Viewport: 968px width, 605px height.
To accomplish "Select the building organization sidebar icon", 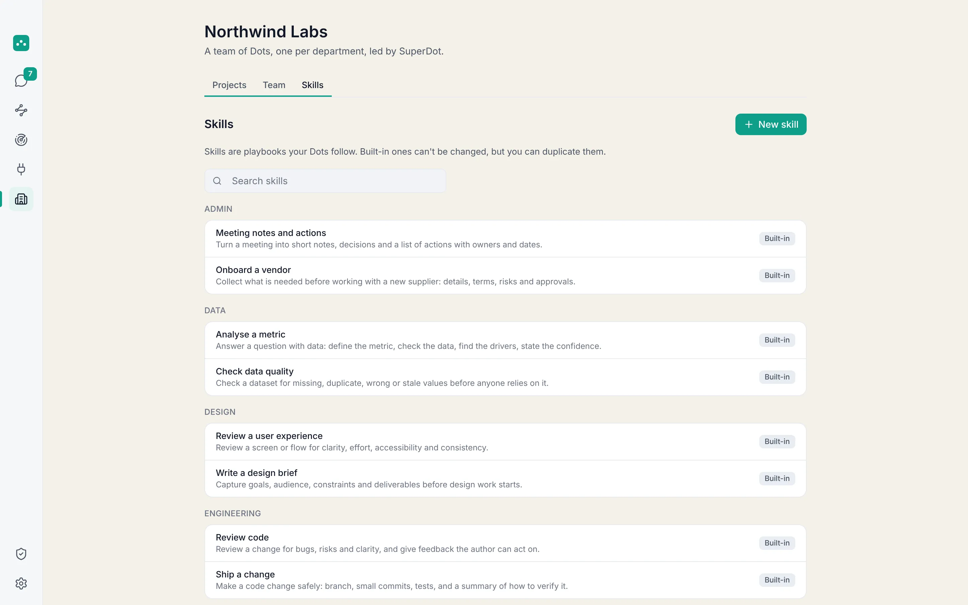I will pos(21,199).
